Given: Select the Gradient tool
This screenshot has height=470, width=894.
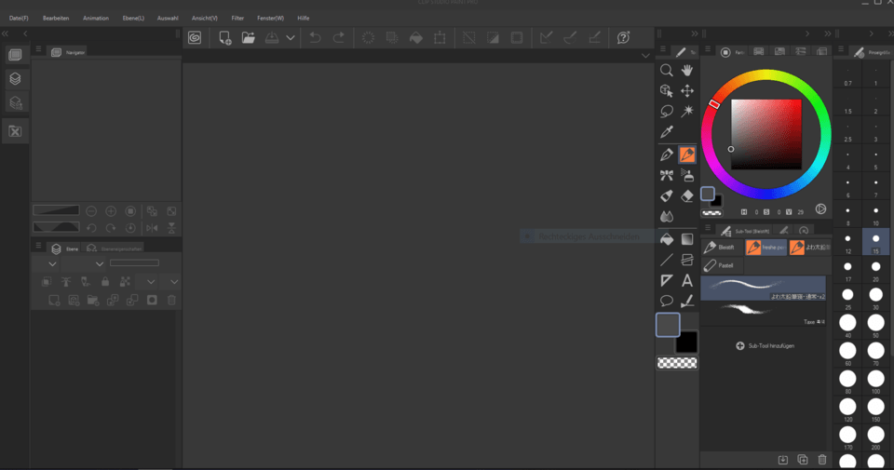Looking at the screenshot, I should [687, 239].
